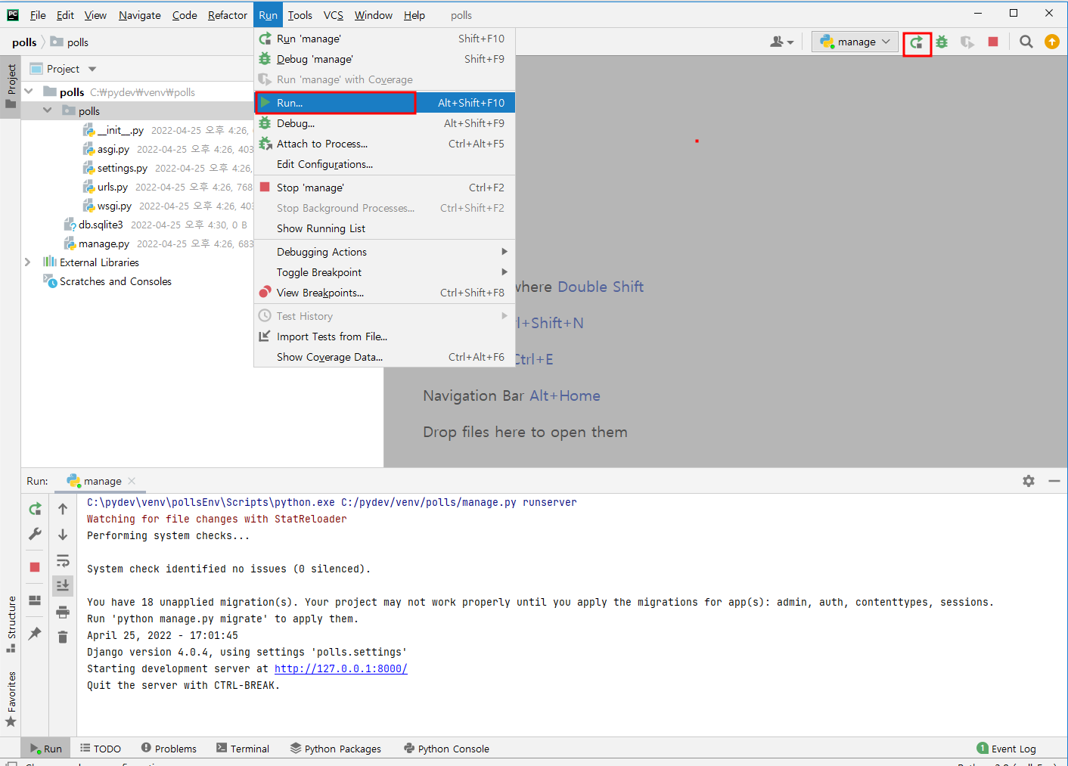The height and width of the screenshot is (766, 1068).
Task: Choose Show Coverage Data... menu item
Action: pos(384,357)
